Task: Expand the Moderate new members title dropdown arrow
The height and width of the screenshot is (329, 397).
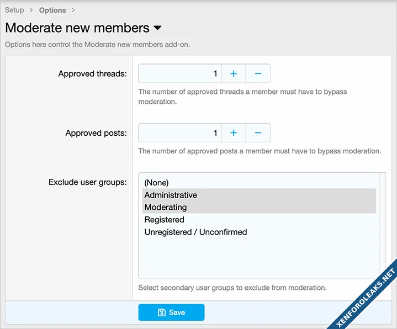Action: 157,28
